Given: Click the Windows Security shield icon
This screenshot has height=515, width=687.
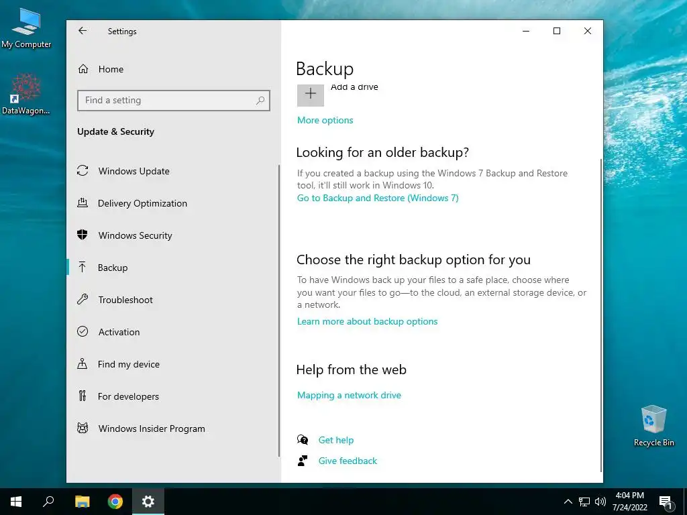Looking at the screenshot, I should pos(83,235).
